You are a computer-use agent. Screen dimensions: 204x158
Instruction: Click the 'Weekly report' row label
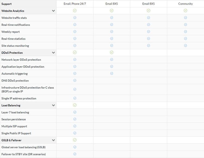[11, 32]
